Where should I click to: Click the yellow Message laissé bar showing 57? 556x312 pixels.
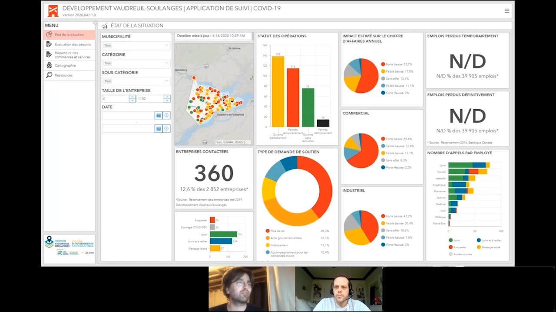point(215,248)
